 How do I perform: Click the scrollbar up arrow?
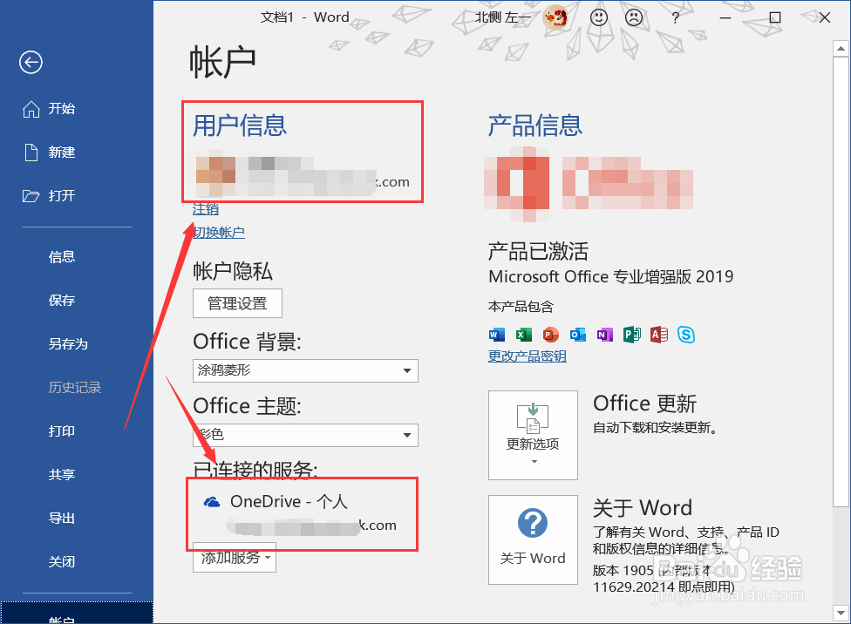click(841, 48)
